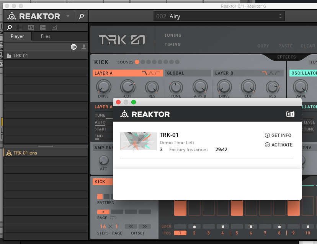Open the Reaktor main menu dropdown arrow

pos(68,16)
